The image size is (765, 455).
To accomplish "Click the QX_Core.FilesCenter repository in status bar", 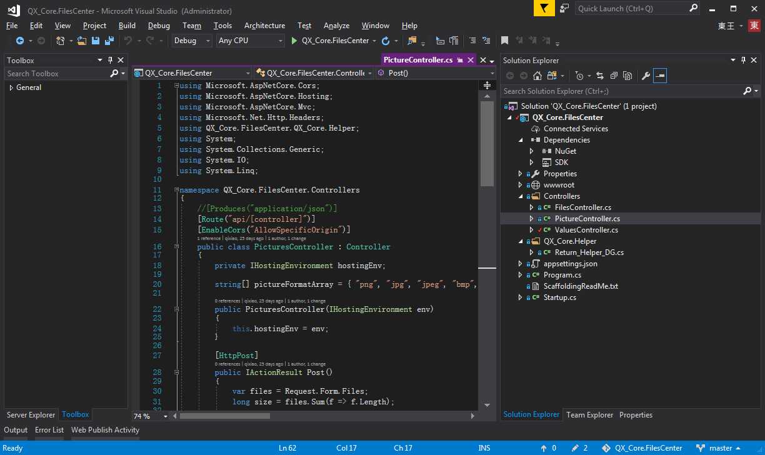I will pyautogui.click(x=642, y=448).
